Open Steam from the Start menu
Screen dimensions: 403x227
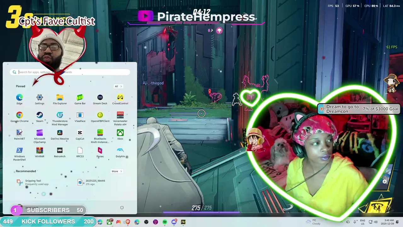click(x=40, y=117)
